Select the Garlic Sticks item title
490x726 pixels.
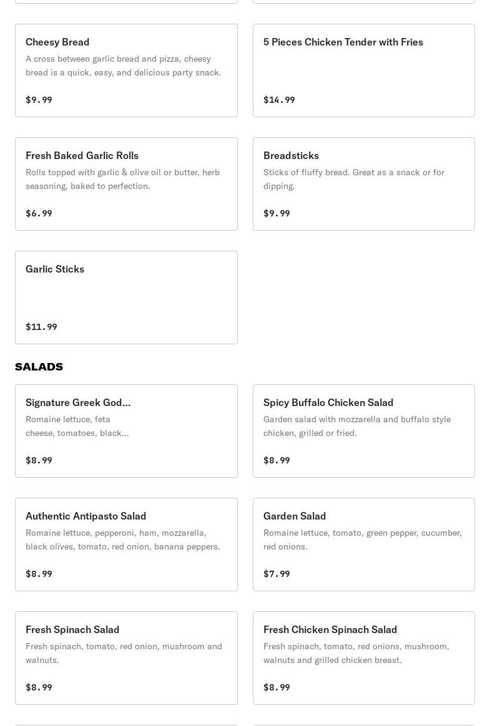pyautogui.click(x=55, y=269)
